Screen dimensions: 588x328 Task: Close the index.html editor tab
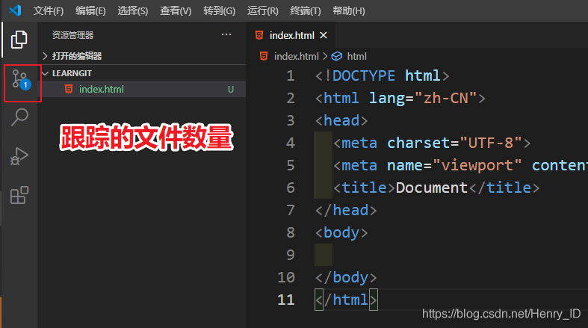click(x=324, y=35)
